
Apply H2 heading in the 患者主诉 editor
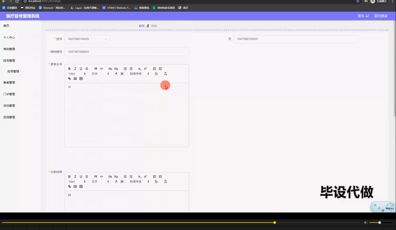point(116,69)
